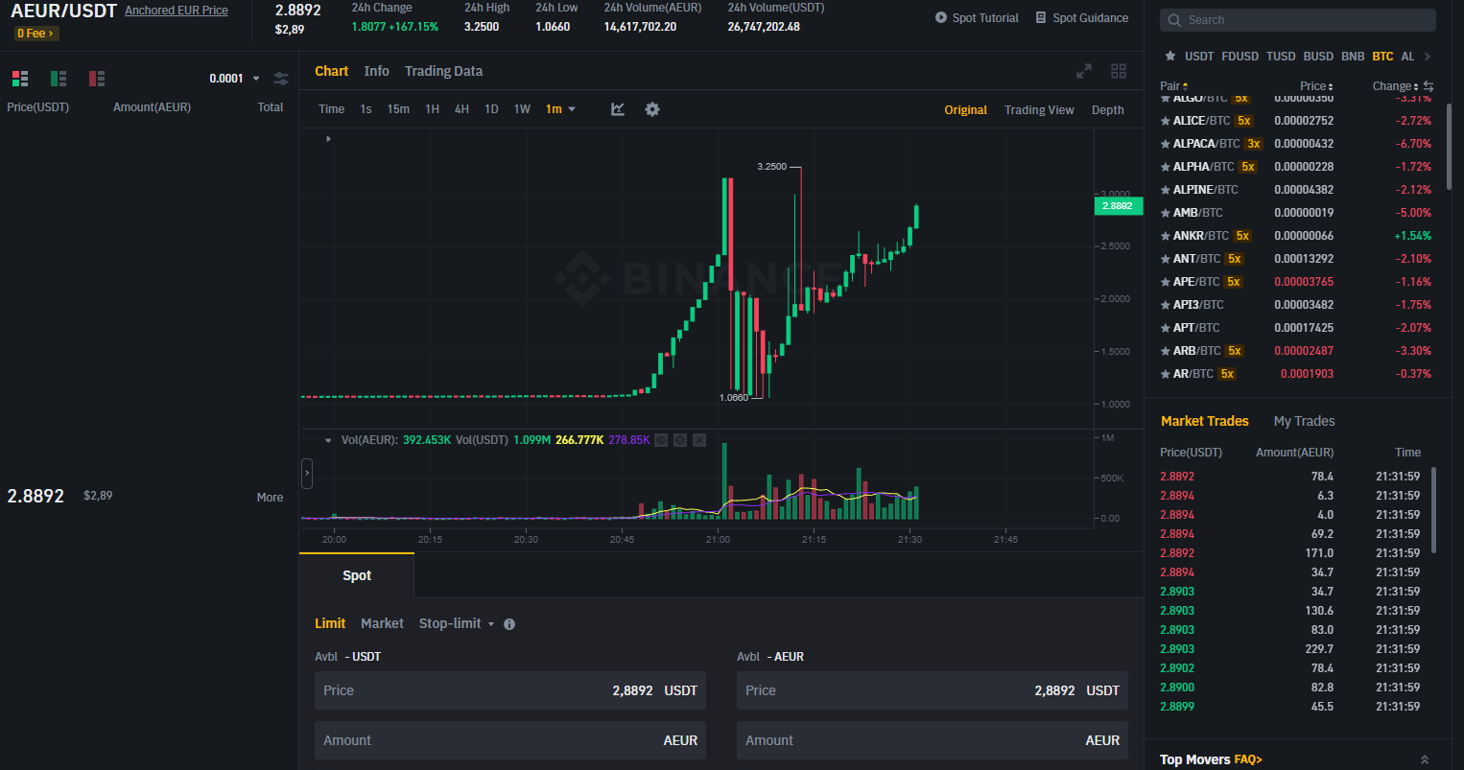This screenshot has height=770, width=1464.
Task: Open the Anchored EUR Price link
Action: 177,11
